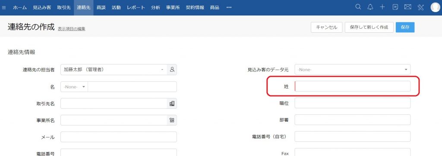Click 保存して新しく作成 button
This screenshot has width=442, height=156.
(x=369, y=27)
